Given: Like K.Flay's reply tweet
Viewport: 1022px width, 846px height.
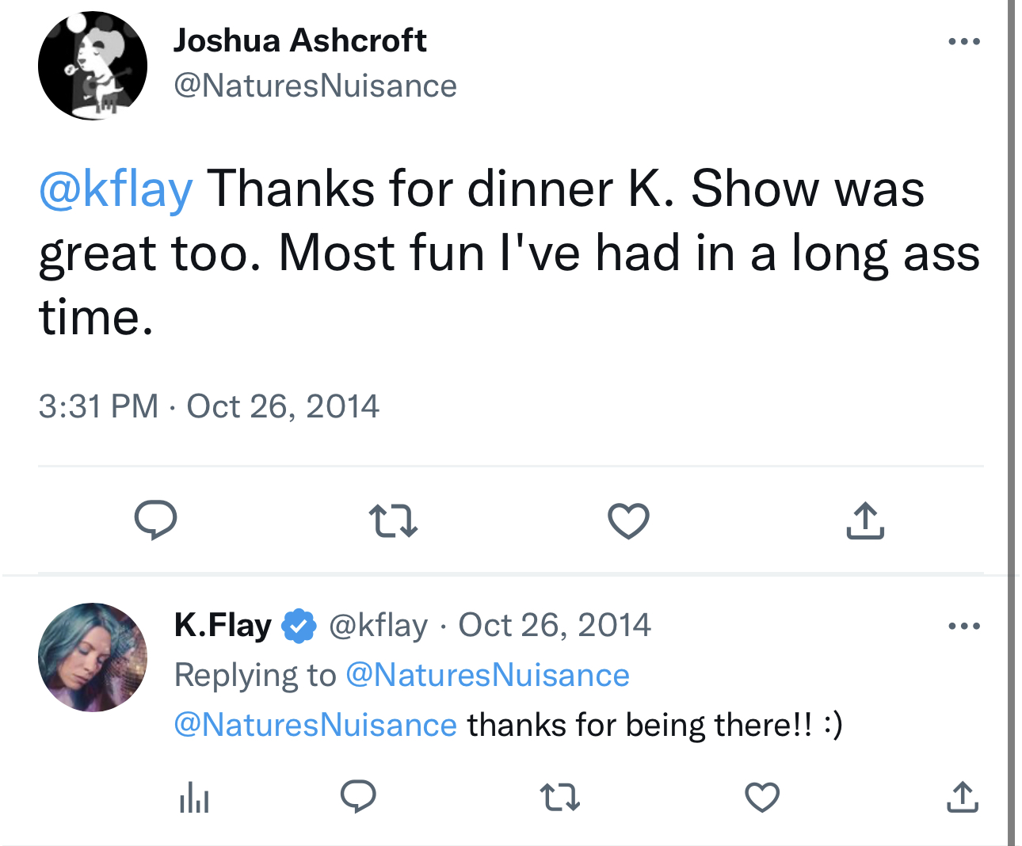Looking at the screenshot, I should 762,797.
